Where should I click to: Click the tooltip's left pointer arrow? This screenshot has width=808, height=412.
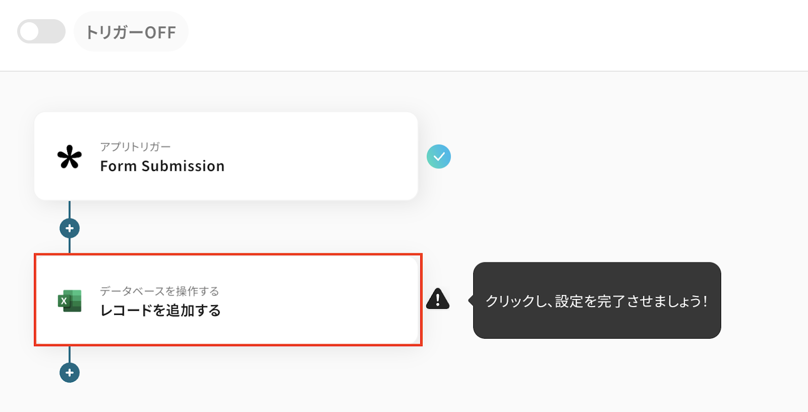(471, 300)
